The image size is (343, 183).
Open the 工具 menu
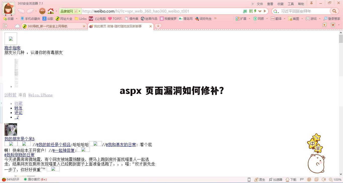pos(291,4)
